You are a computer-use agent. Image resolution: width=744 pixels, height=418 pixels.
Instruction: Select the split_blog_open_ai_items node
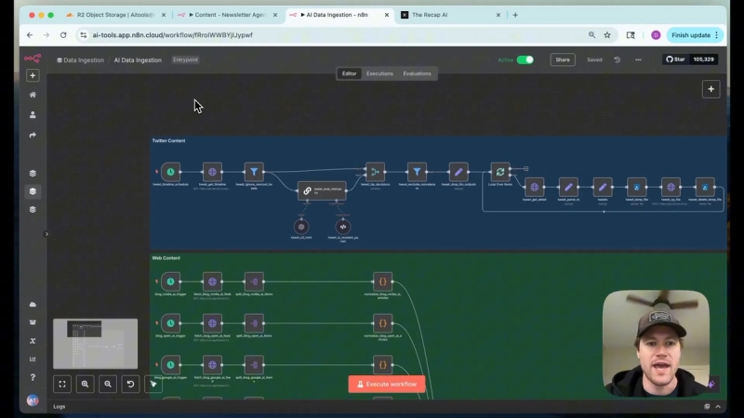[254, 323]
